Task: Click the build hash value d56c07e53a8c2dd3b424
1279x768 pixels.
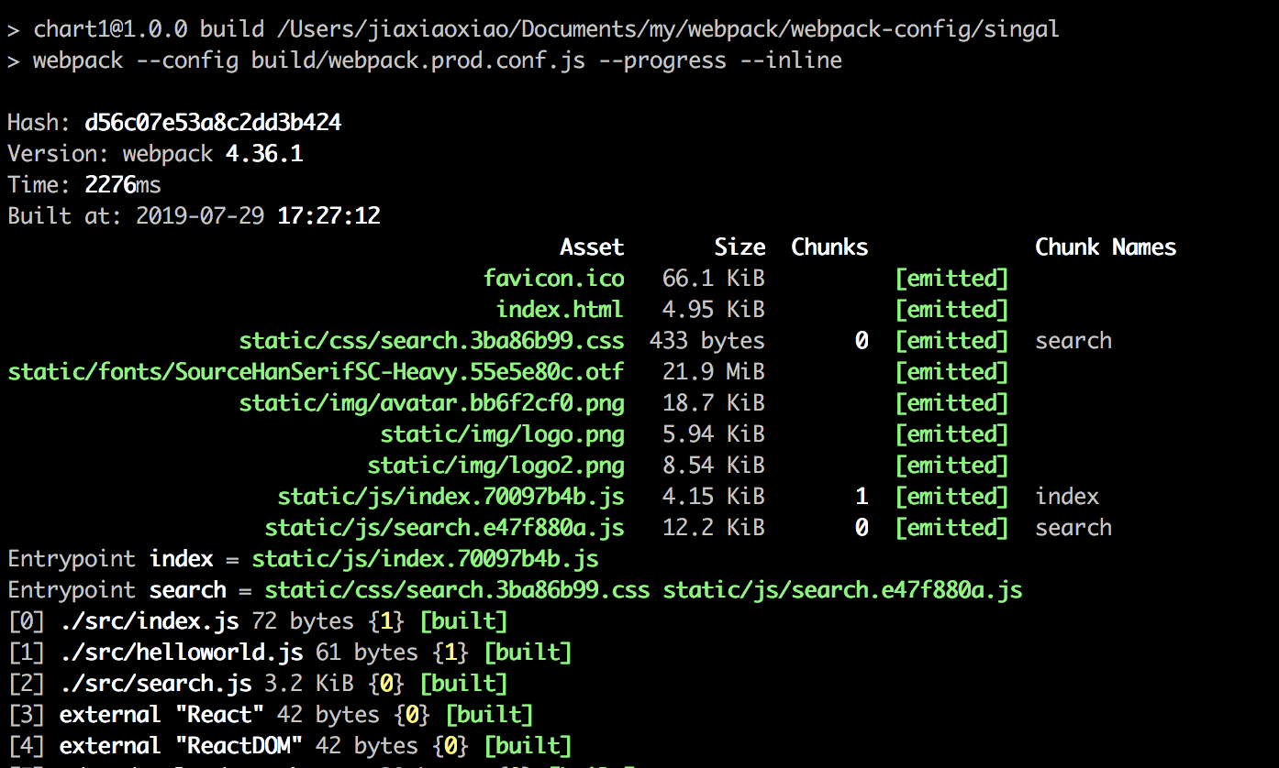Action: tap(213, 123)
